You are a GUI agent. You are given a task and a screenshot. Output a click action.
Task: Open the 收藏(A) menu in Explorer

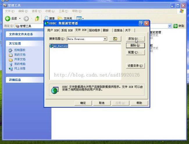(50, 11)
